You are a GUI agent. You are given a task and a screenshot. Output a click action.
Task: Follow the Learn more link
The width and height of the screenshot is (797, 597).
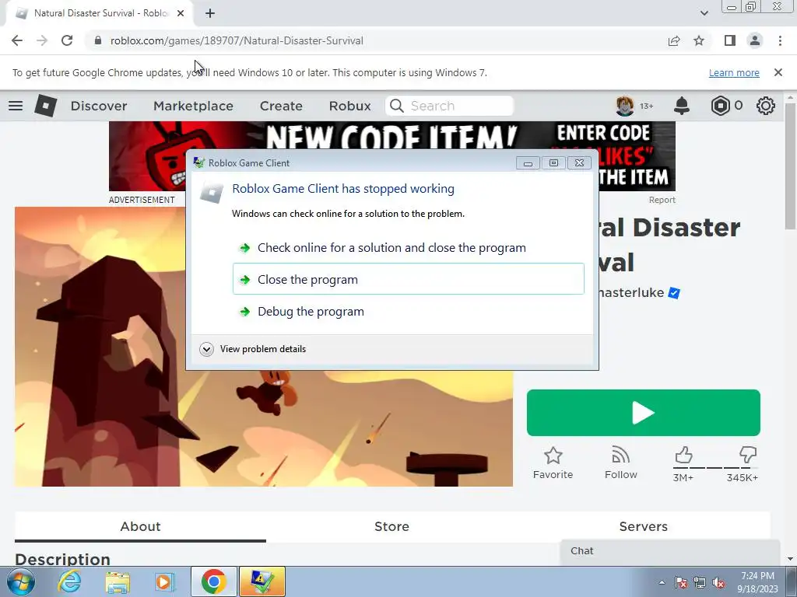pyautogui.click(x=734, y=72)
